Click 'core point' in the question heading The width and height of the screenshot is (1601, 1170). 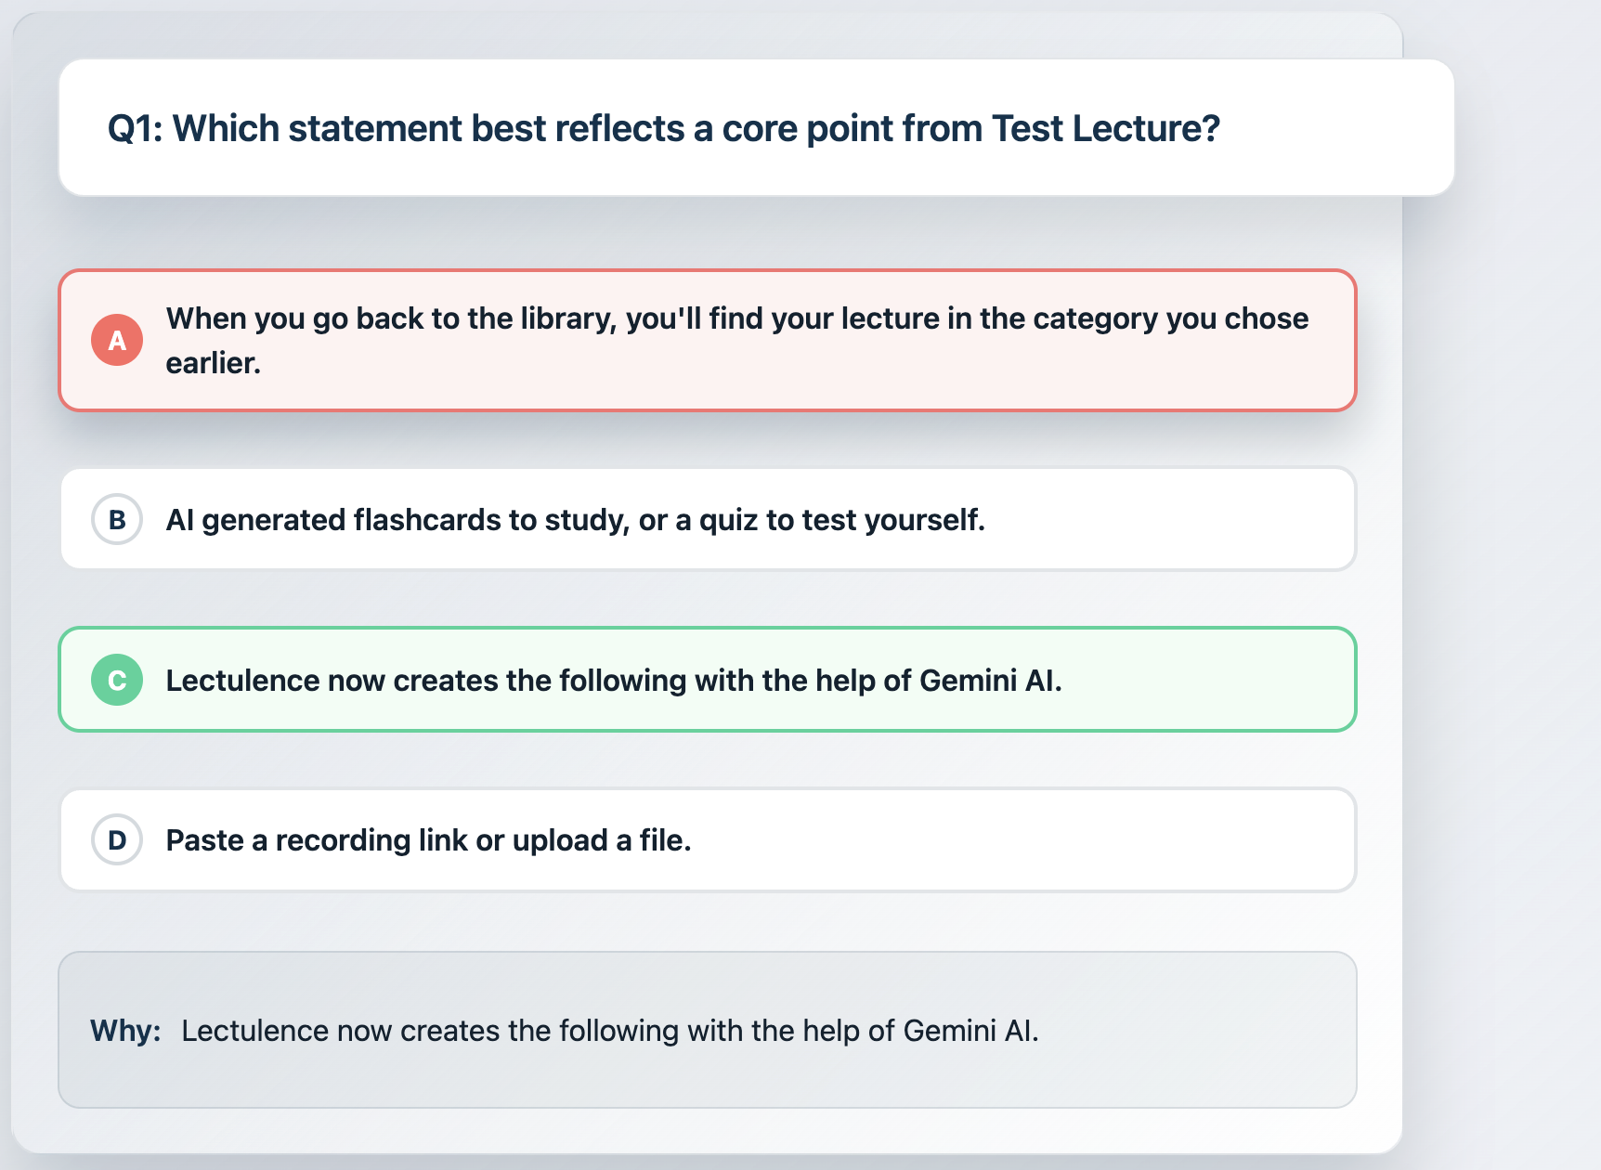806,128
